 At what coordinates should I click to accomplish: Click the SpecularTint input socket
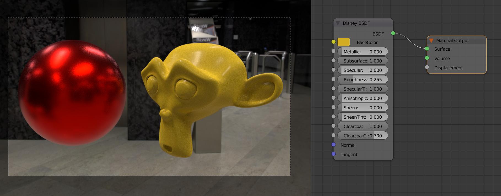[x=333, y=89]
